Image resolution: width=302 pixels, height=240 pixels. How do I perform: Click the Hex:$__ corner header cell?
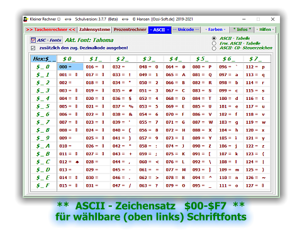click(44, 59)
